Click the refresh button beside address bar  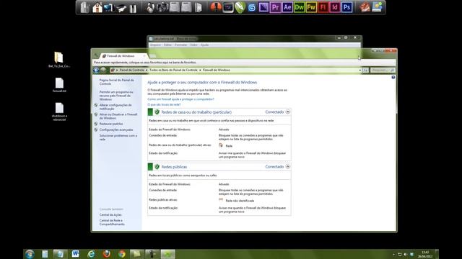tap(365, 71)
